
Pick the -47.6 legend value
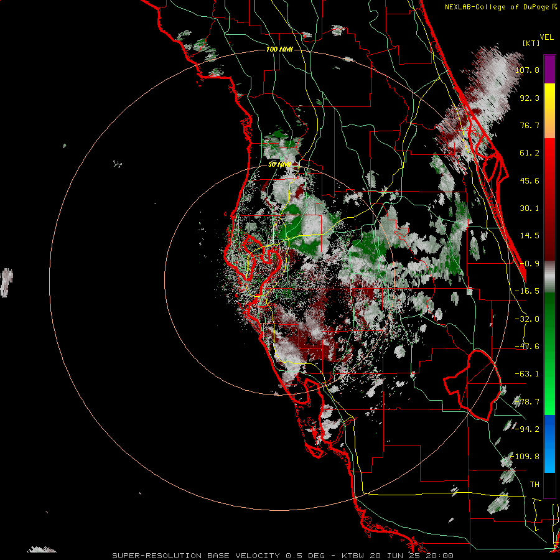click(x=527, y=347)
